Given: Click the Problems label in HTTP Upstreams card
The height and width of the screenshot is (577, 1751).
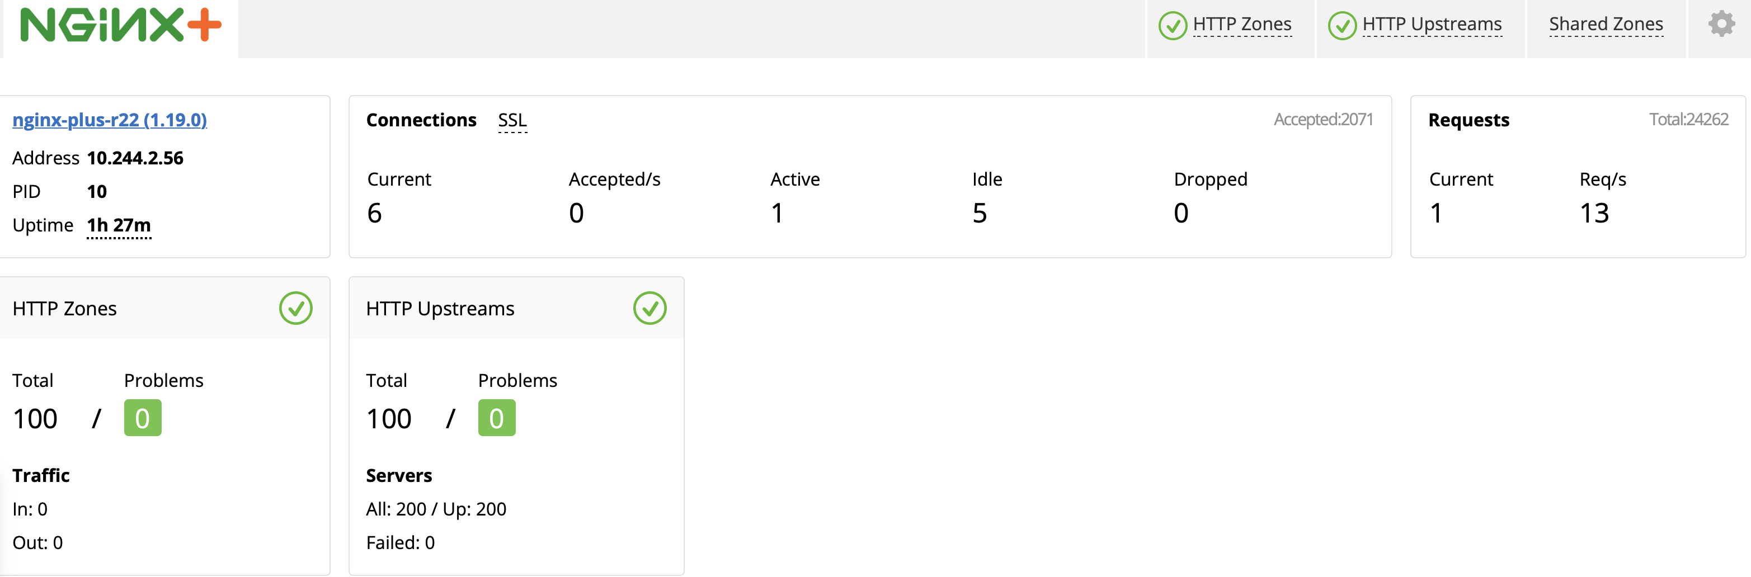Looking at the screenshot, I should pyautogui.click(x=517, y=381).
